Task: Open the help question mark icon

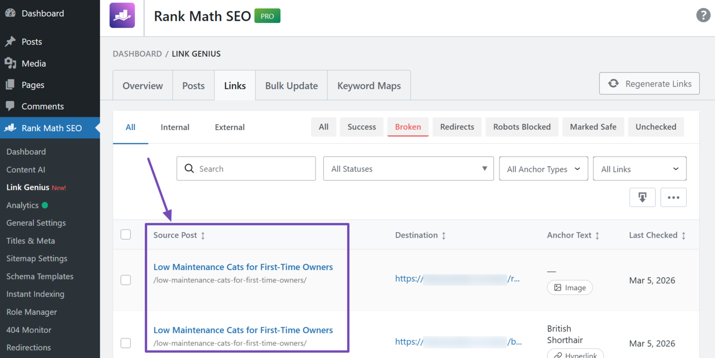Action: coord(703,15)
